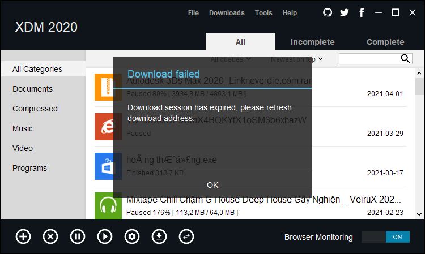Pause download with the pause icon
The height and width of the screenshot is (254, 425).
tap(78, 236)
